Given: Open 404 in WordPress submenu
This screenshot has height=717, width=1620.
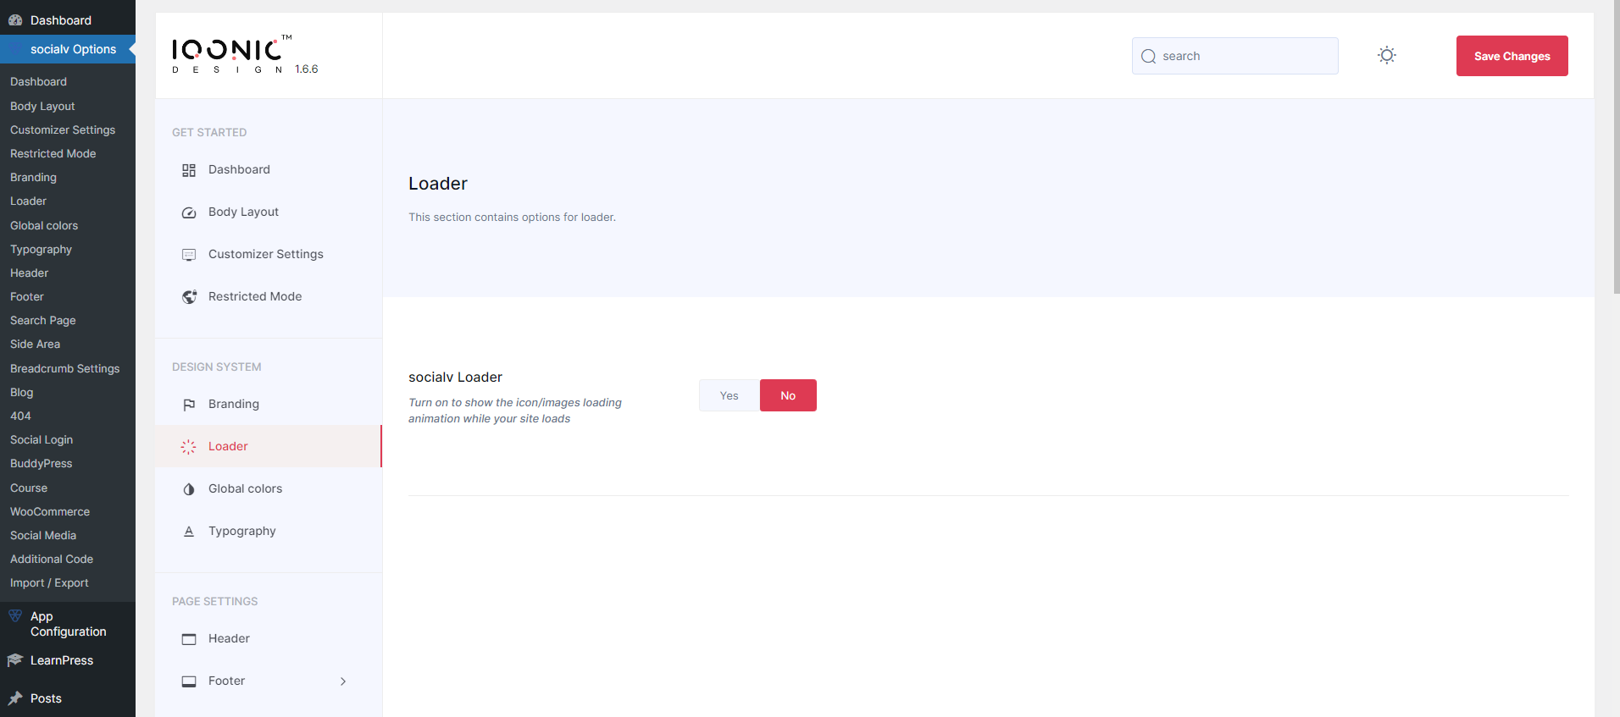Looking at the screenshot, I should (20, 416).
